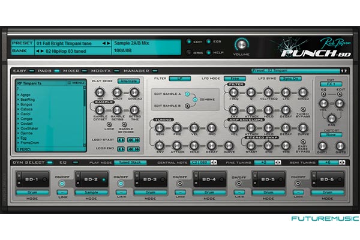Viewport: 360px width, 240px height.
Task: Click the Filter LFO knob
Action: 286,92
